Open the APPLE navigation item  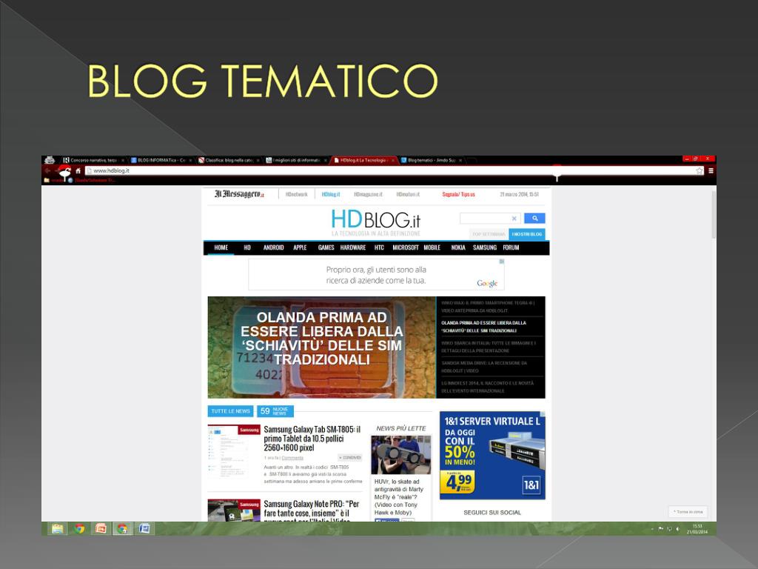click(300, 247)
